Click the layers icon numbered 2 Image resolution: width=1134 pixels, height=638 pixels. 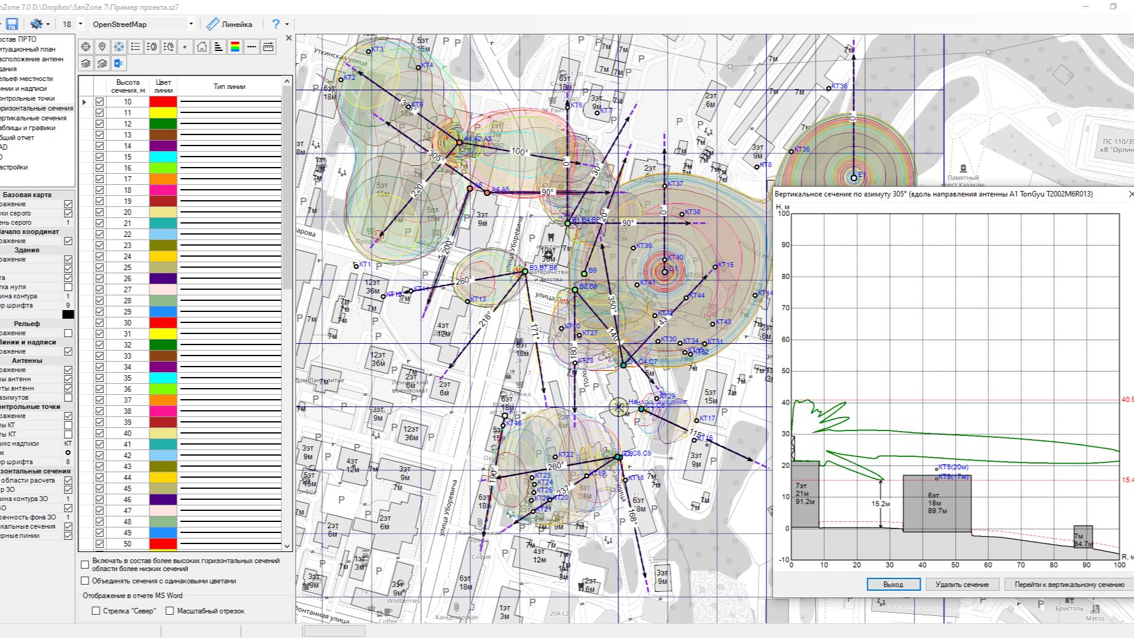(102, 63)
